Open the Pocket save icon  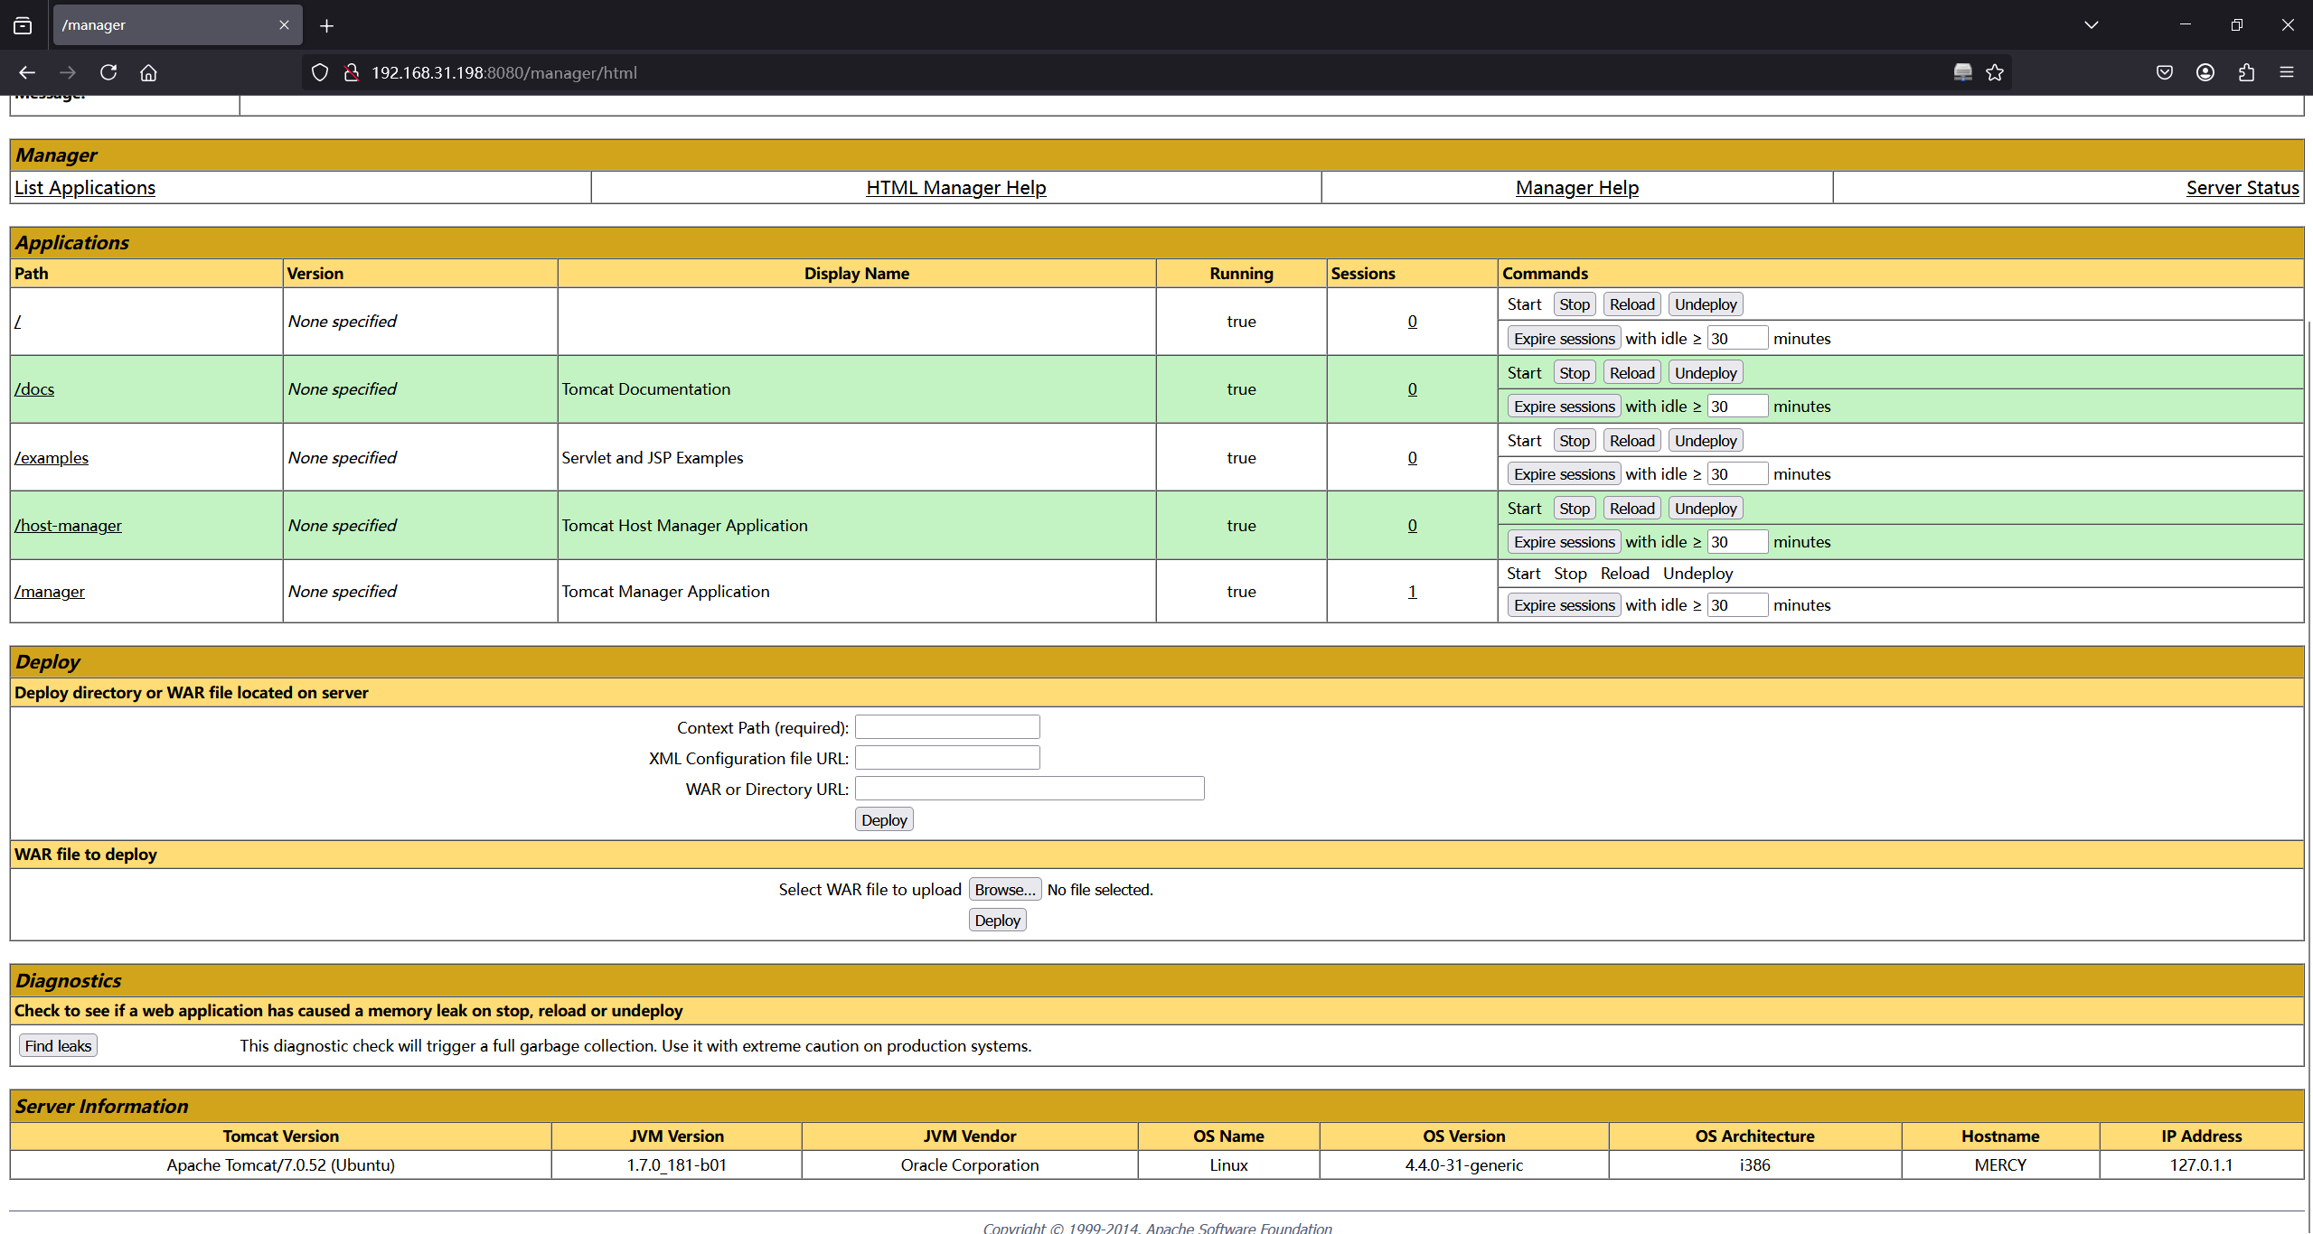pos(2164,72)
